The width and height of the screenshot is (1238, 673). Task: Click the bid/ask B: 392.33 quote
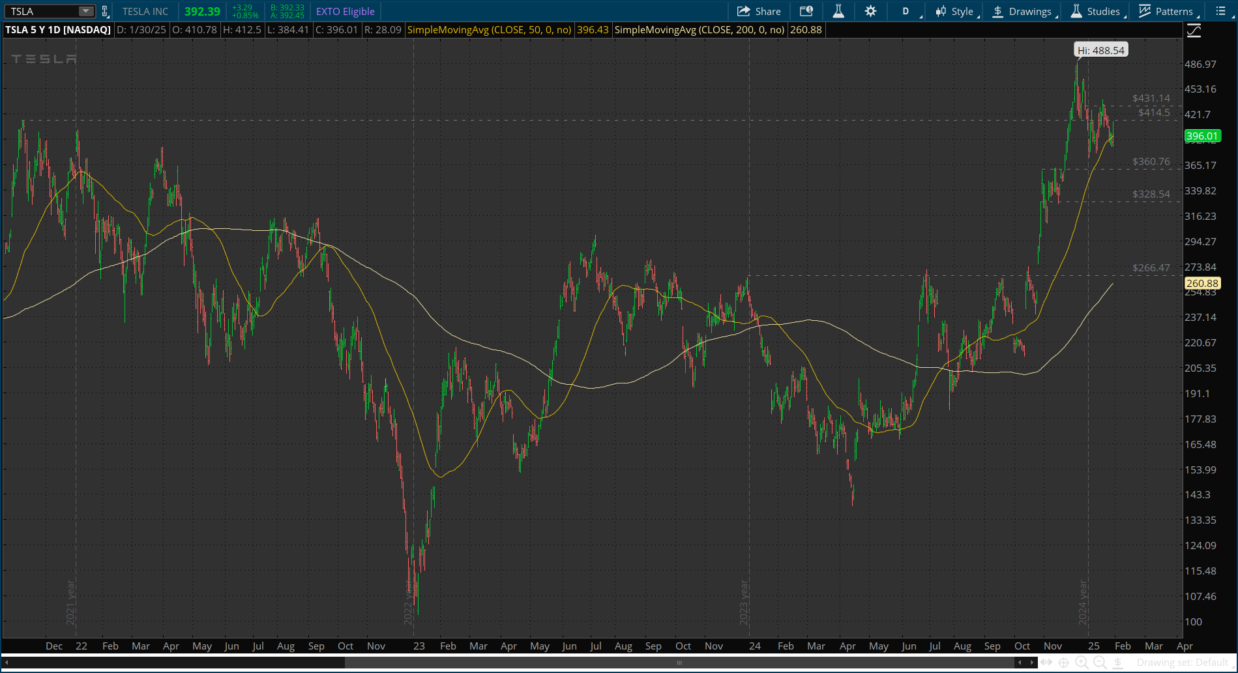(287, 8)
